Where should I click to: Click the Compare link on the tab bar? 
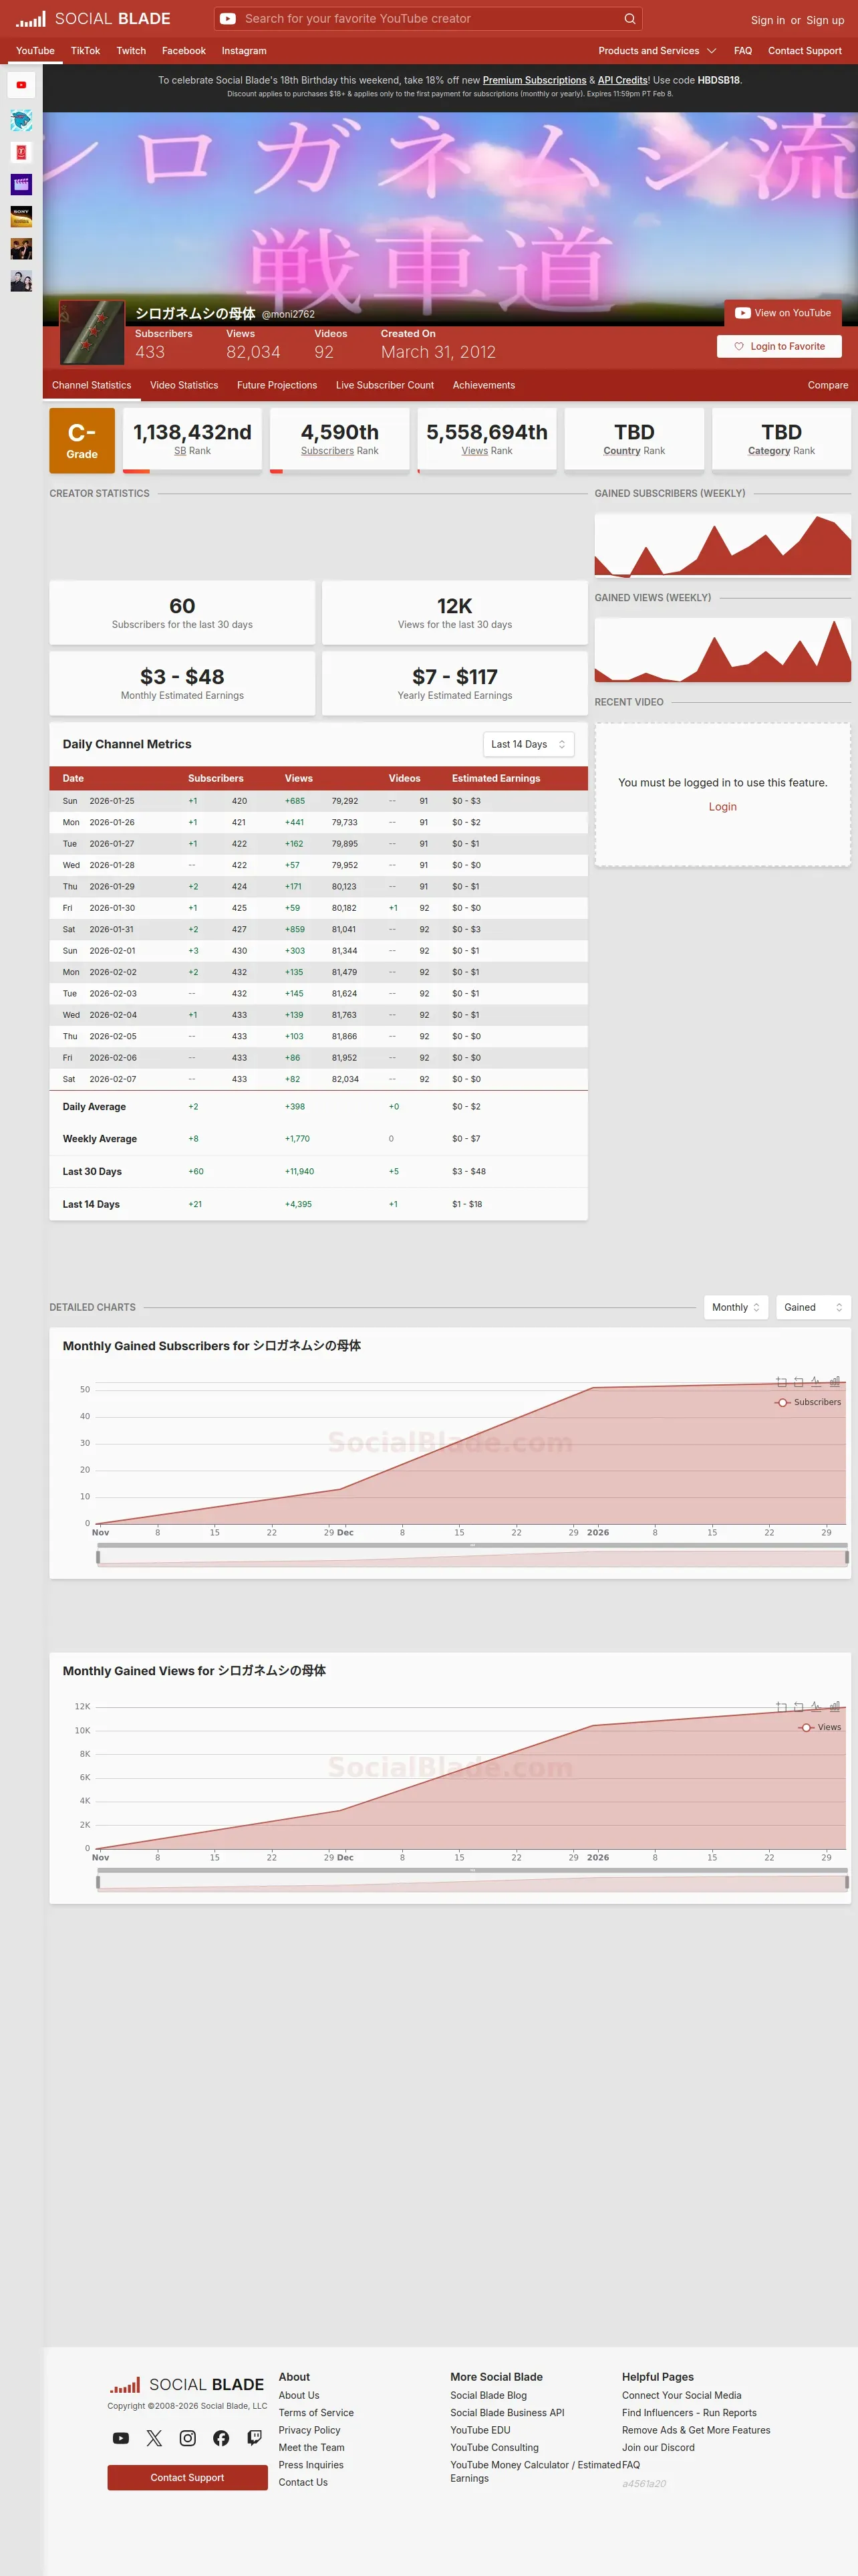pyautogui.click(x=827, y=385)
